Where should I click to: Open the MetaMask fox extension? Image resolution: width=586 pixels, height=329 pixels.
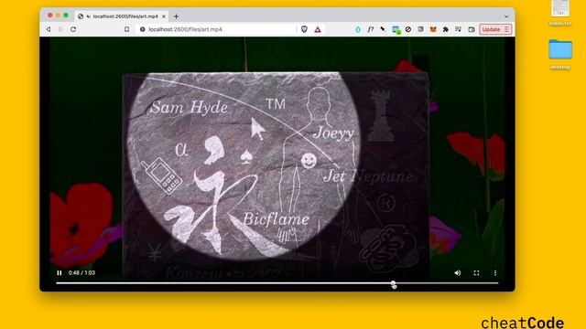[x=433, y=29]
